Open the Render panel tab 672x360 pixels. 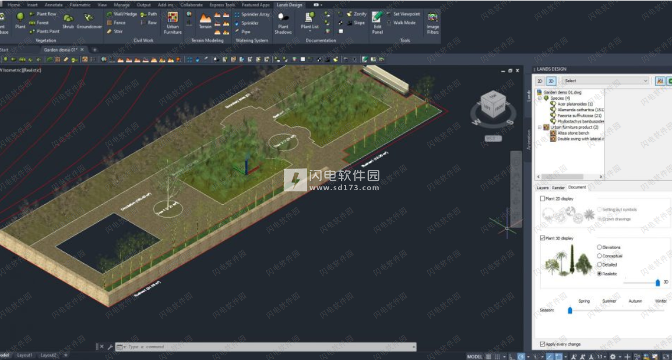tap(558, 187)
